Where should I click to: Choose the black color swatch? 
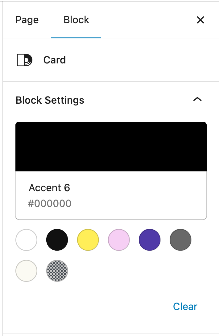tap(57, 240)
